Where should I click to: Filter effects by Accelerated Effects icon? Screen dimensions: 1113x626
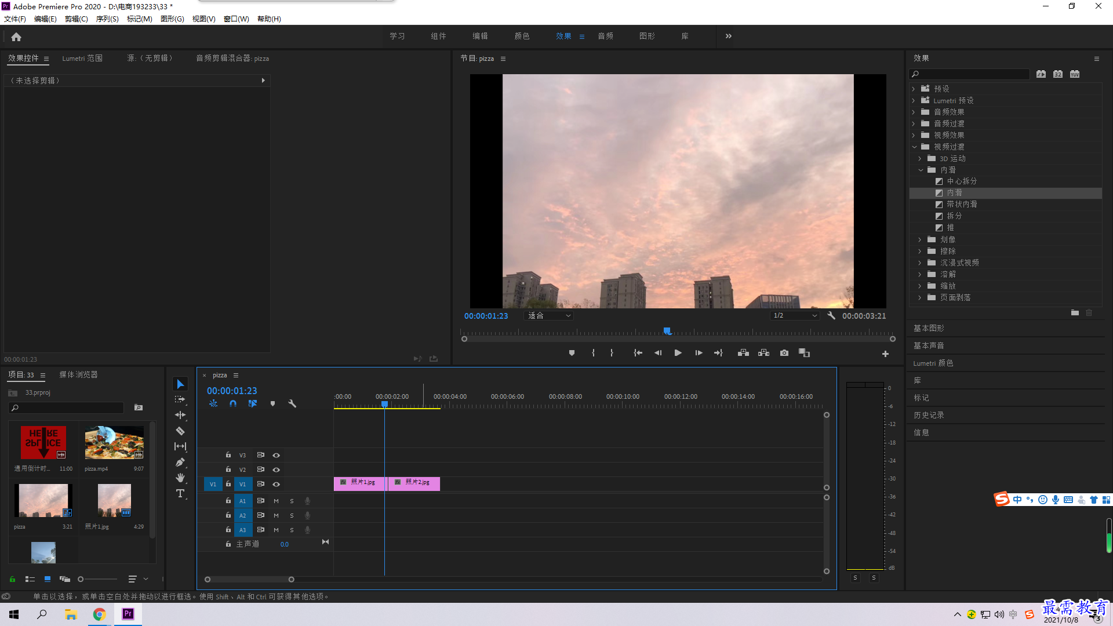click(1041, 74)
